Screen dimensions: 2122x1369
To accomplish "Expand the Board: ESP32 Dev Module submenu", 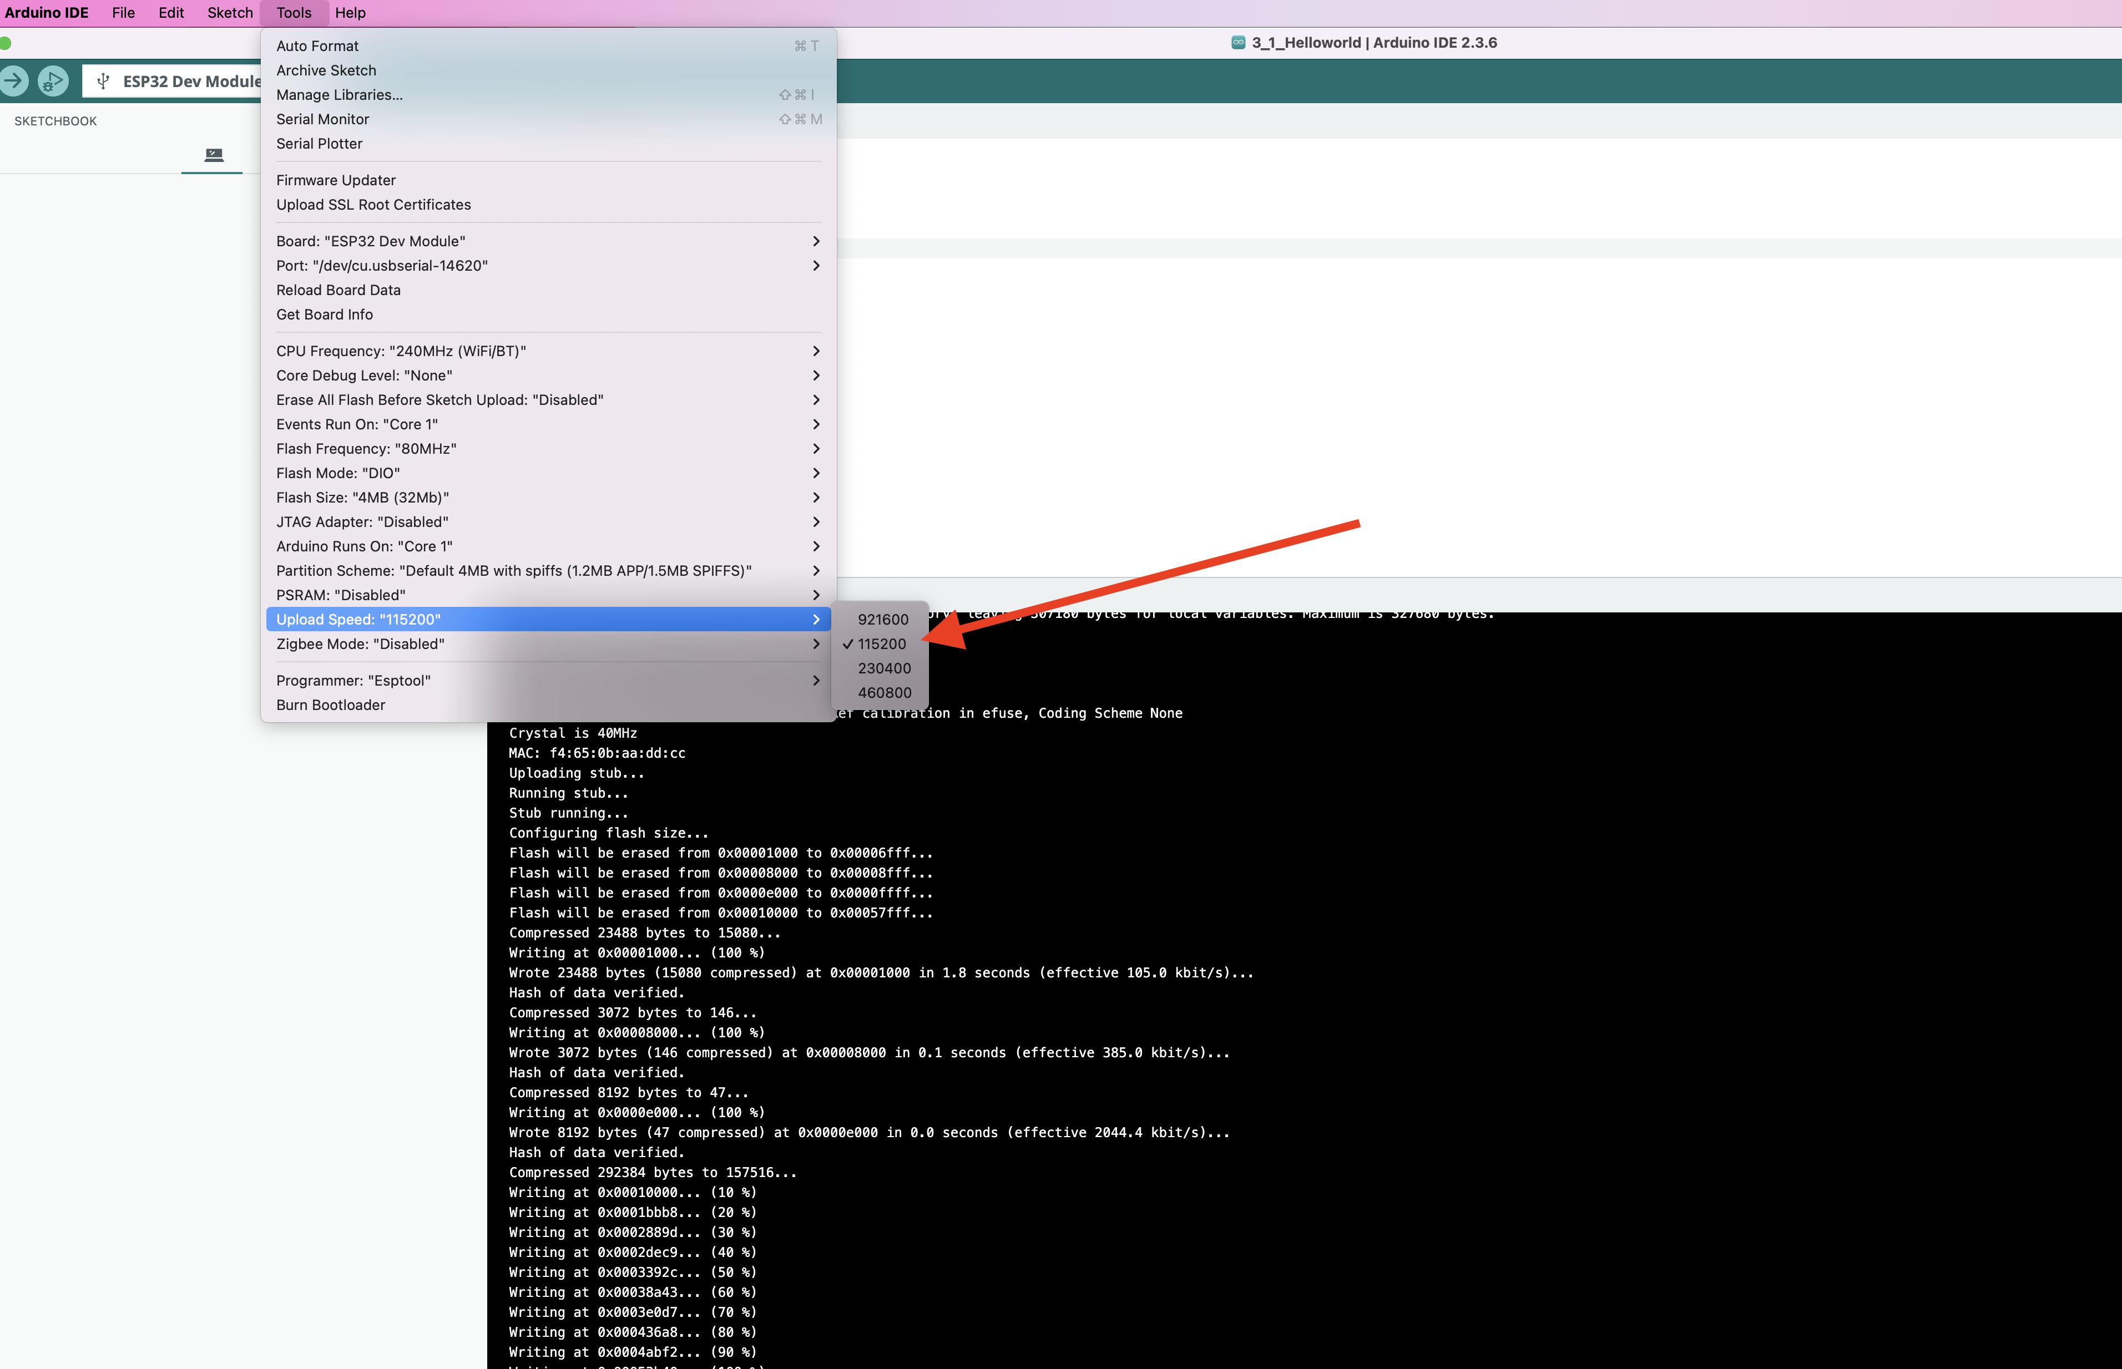I will pos(548,241).
